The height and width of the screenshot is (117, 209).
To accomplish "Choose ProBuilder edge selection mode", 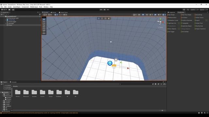I will [105, 19].
